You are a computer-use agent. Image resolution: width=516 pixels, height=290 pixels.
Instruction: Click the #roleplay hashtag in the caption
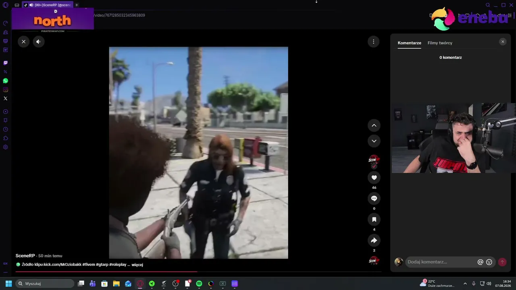pyautogui.click(x=118, y=265)
